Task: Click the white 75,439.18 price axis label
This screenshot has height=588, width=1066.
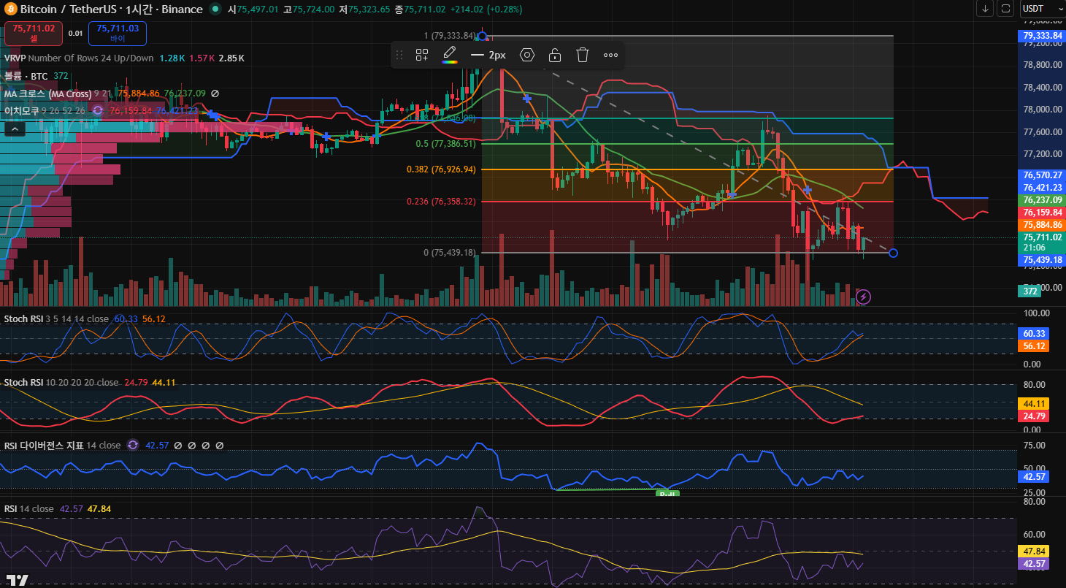Action: 1042,259
